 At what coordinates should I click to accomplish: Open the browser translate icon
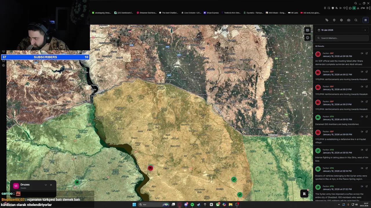coord(337,8)
